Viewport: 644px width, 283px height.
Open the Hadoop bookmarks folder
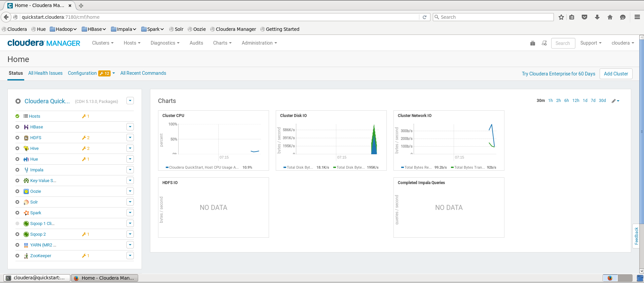(63, 29)
